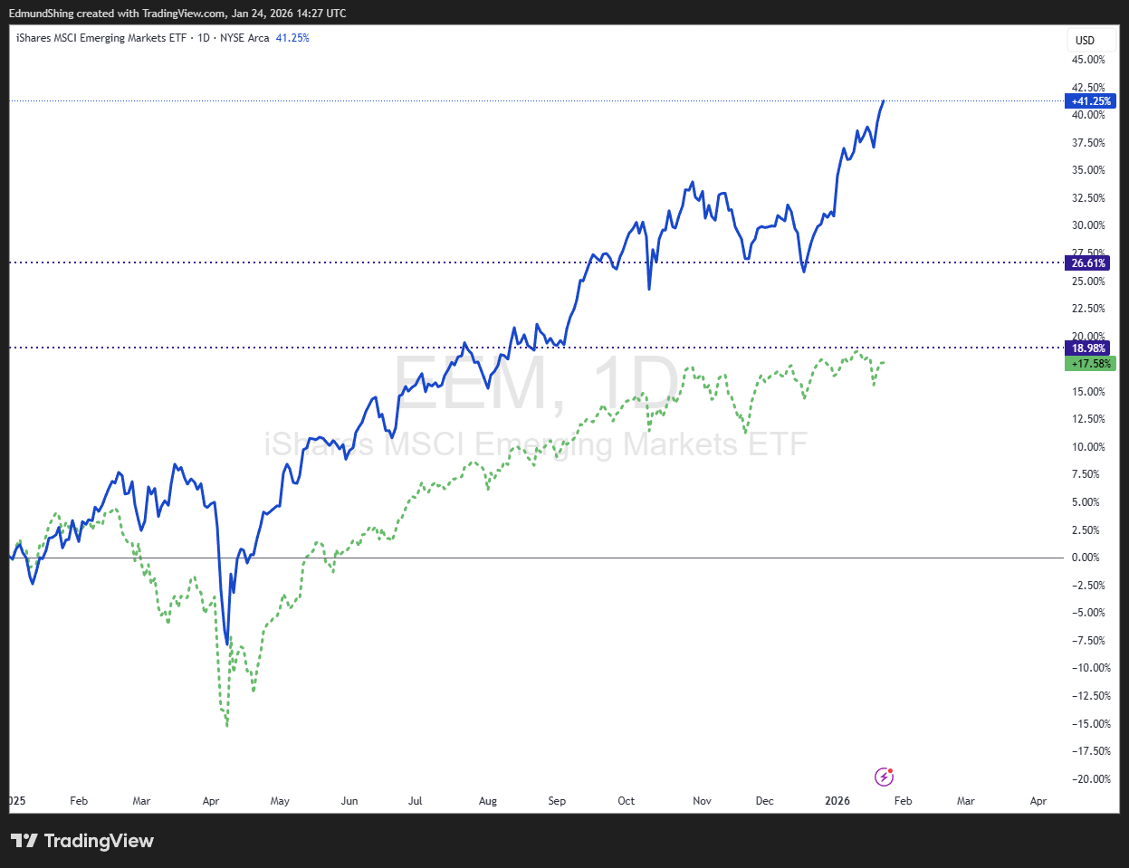This screenshot has width=1129, height=868.
Task: Select the 26.61% horizontal line label
Action: pyautogui.click(x=1088, y=263)
